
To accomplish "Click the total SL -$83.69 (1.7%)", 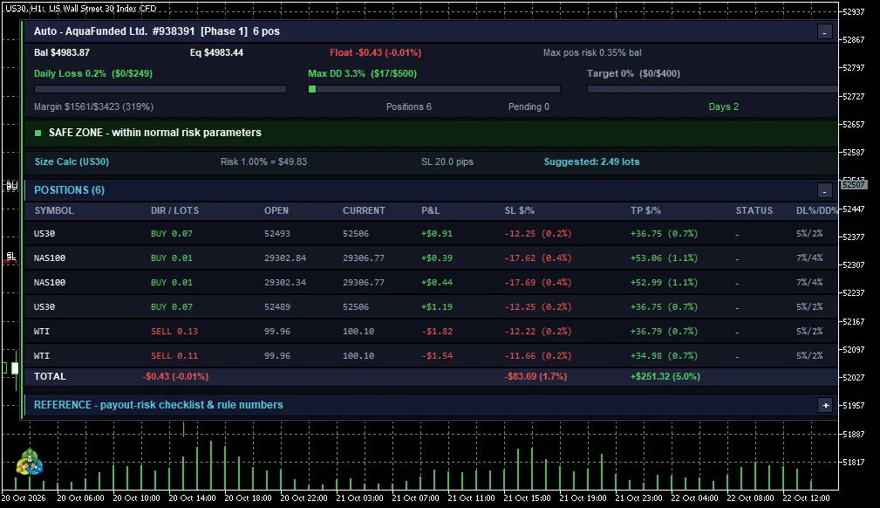I will (x=536, y=376).
